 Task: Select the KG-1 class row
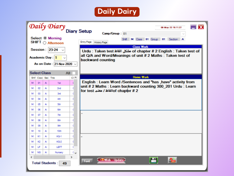[59, 136]
